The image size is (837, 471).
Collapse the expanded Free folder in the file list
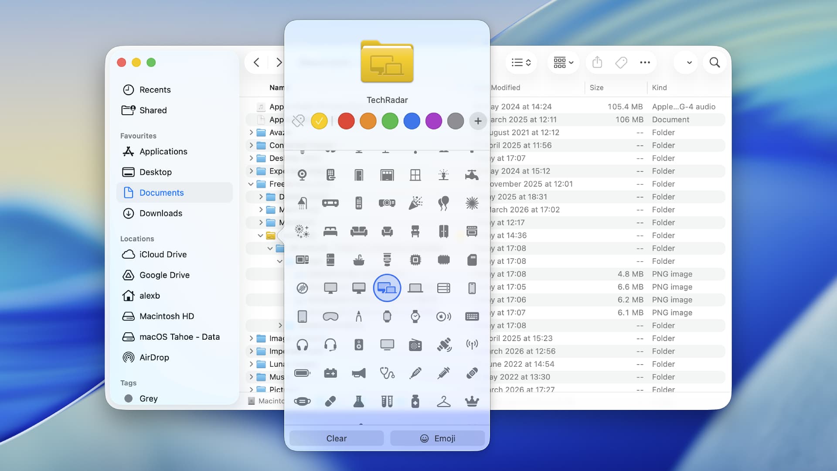pos(251,184)
